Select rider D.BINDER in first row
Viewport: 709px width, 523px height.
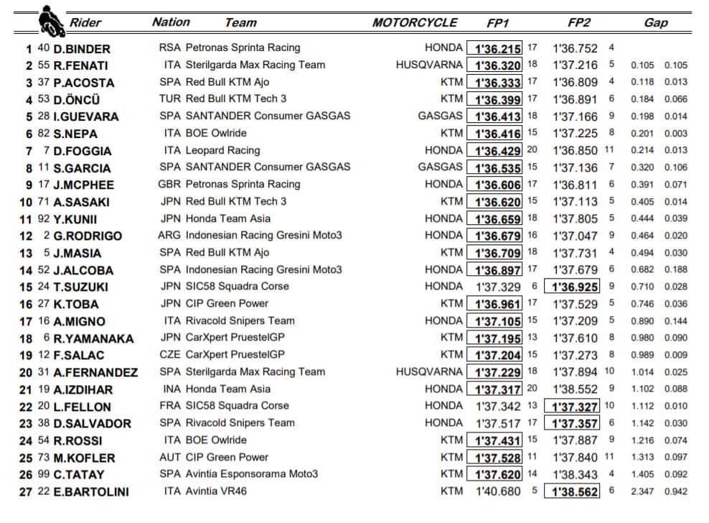coord(82,49)
